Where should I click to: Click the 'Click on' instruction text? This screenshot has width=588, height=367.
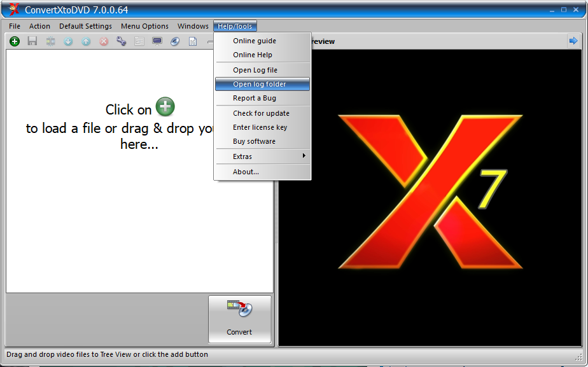pyautogui.click(x=129, y=110)
